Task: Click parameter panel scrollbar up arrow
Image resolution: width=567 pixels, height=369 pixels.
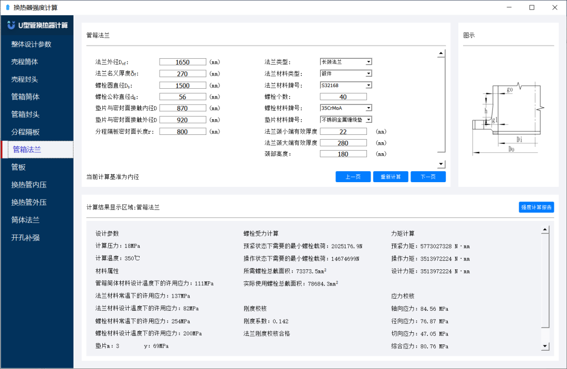Action: (x=441, y=54)
